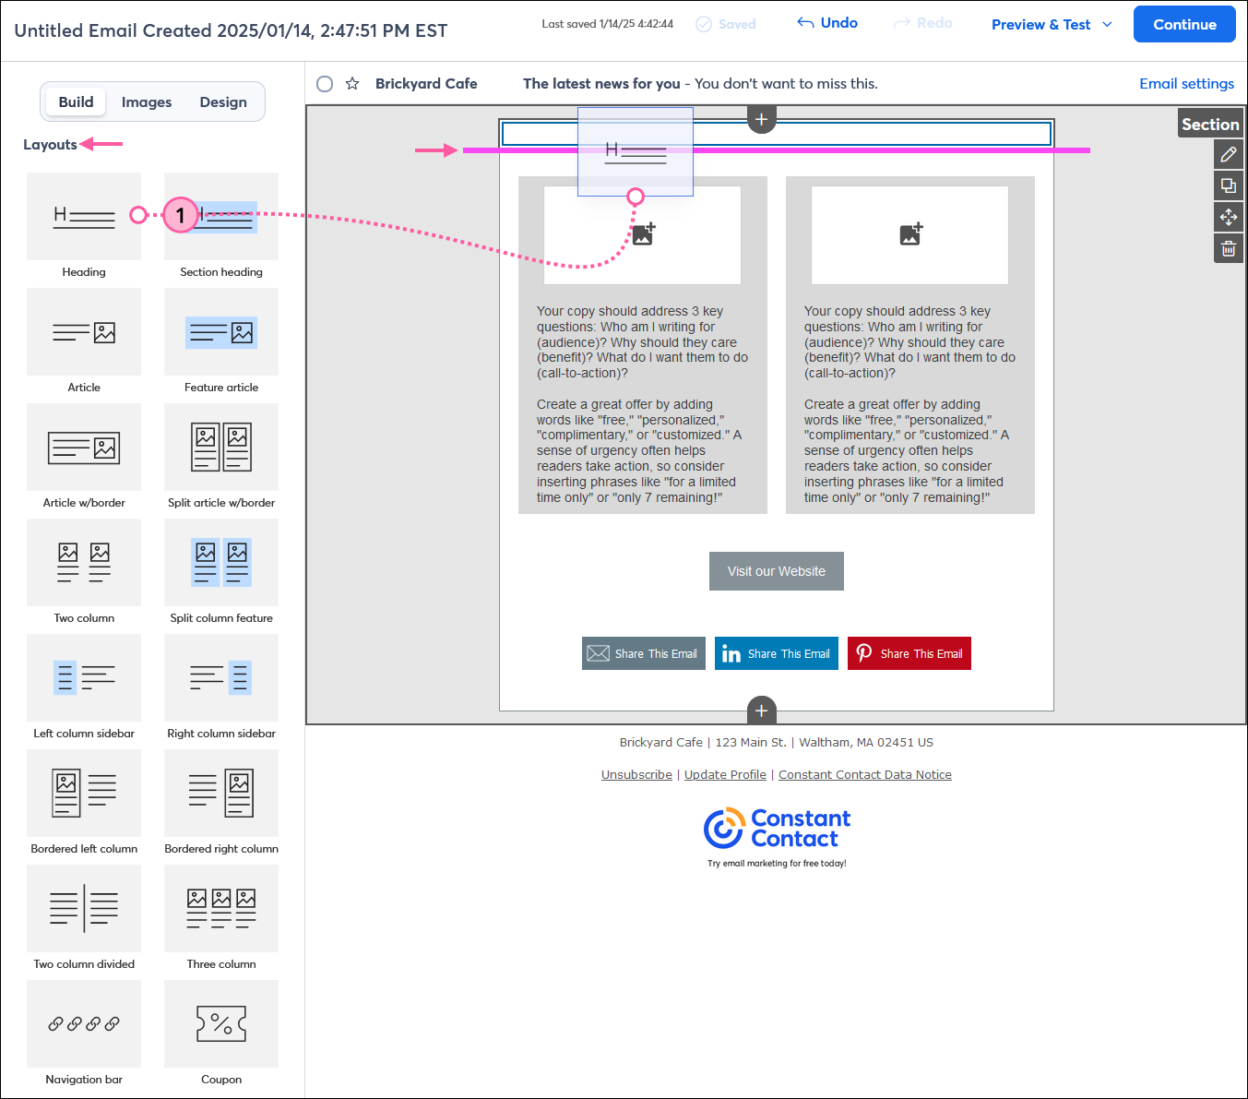Click the Section duplicate icon
This screenshot has width=1248, height=1099.
(1229, 186)
